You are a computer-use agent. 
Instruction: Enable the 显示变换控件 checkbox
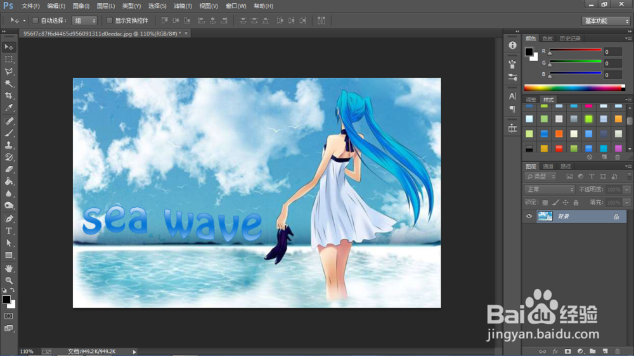[109, 20]
